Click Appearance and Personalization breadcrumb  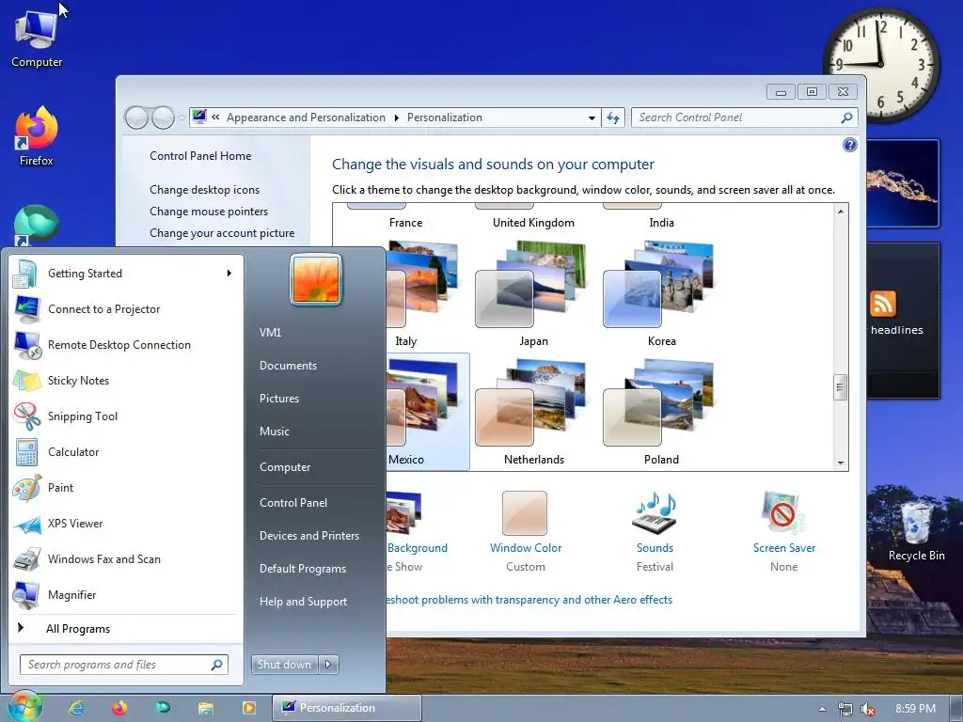[x=306, y=118]
